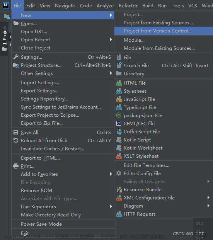Click the Resource Bundle icon
Screen dimensions: 213x240
tap(119, 189)
